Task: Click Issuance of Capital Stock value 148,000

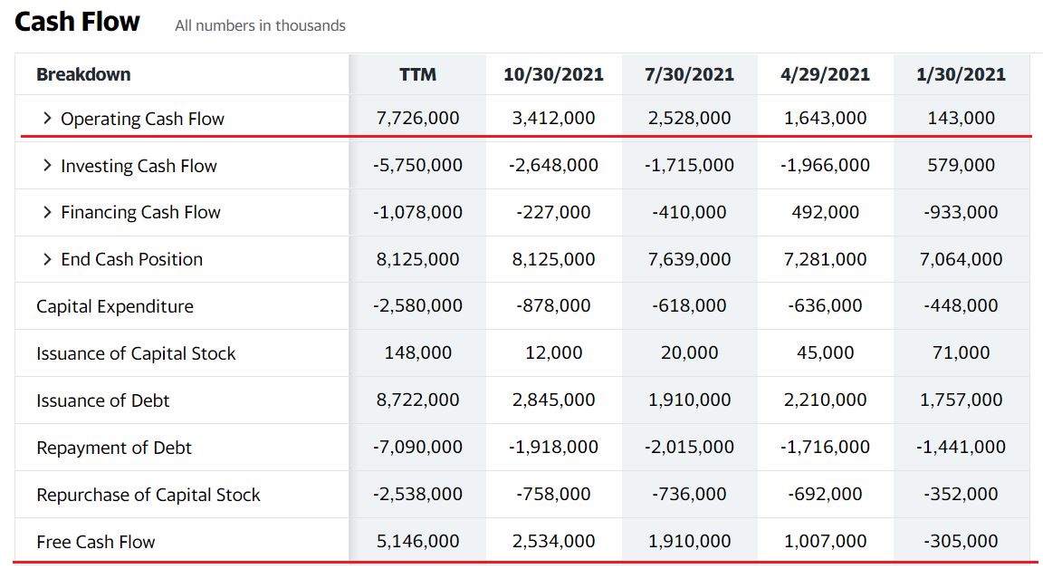Action: pyautogui.click(x=417, y=352)
